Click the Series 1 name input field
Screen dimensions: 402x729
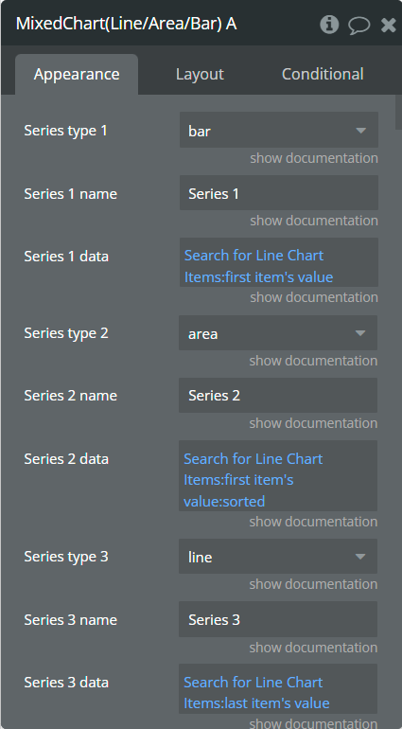tap(279, 193)
